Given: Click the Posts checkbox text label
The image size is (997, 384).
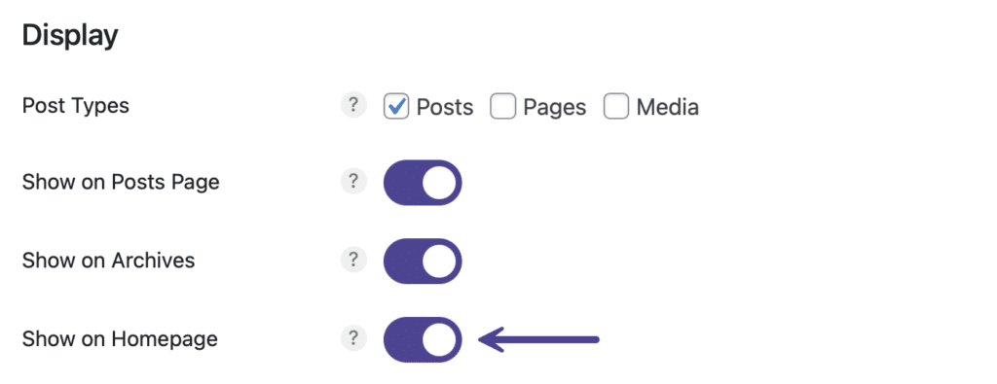Looking at the screenshot, I should pyautogui.click(x=445, y=107).
